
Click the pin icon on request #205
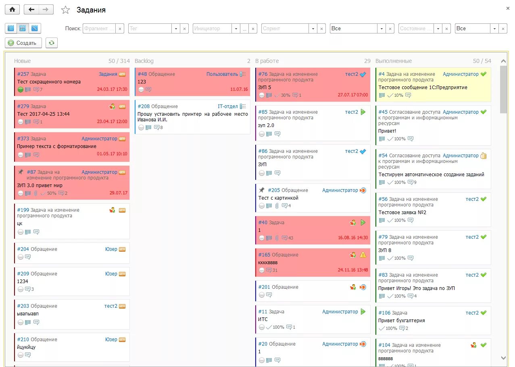coord(262,190)
